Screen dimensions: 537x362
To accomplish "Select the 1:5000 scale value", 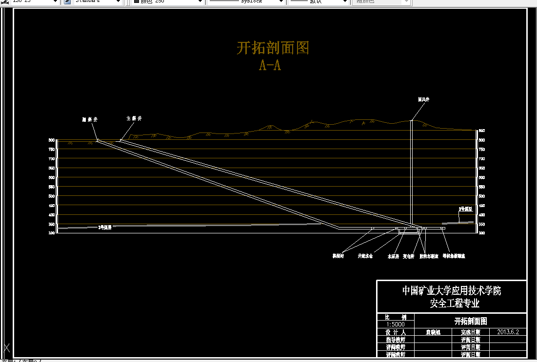I will click(x=396, y=324).
